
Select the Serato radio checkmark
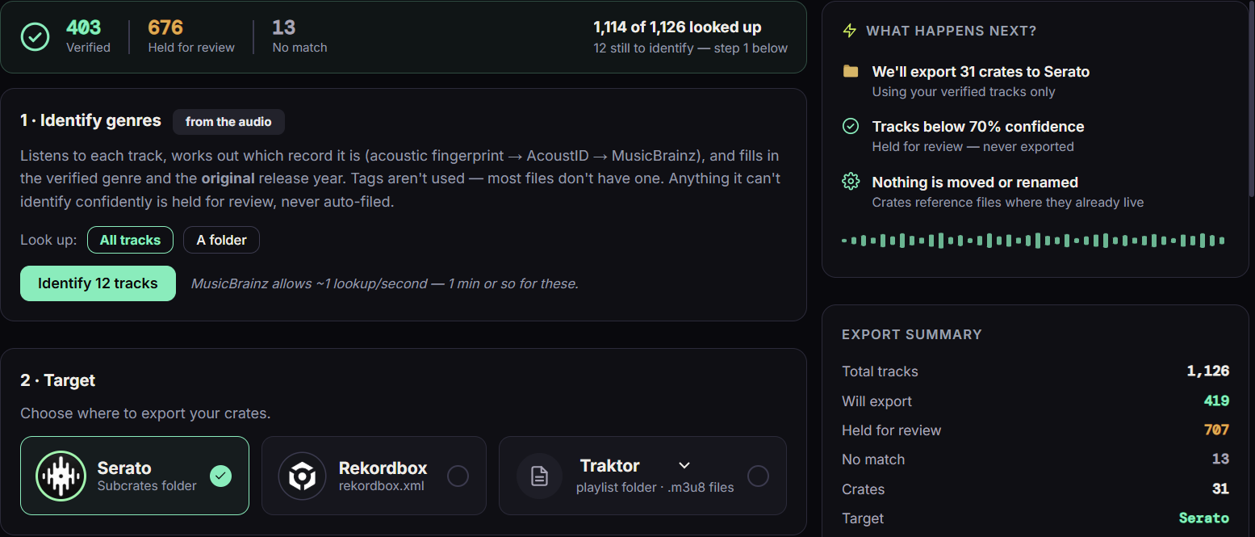(x=220, y=476)
